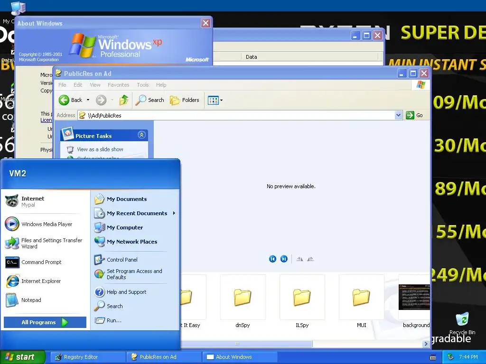The width and height of the screenshot is (486, 364).
Task: Click Search in the Explorer toolbar
Action: click(150, 100)
